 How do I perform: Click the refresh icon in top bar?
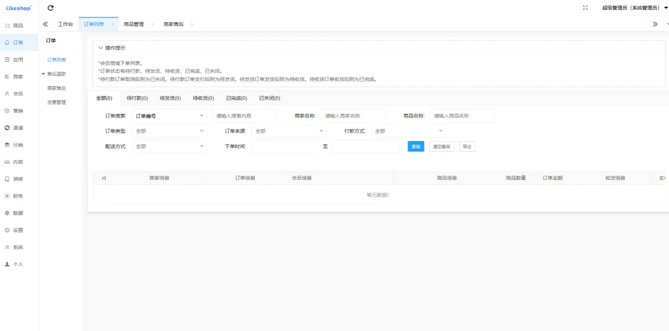tap(50, 7)
